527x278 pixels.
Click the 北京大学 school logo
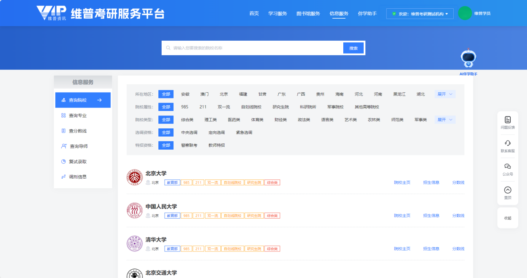[x=135, y=177]
